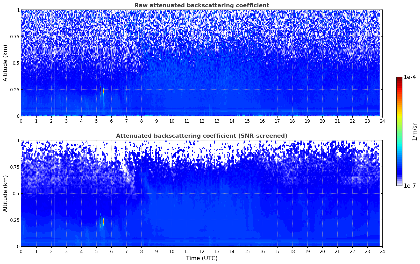Image resolution: width=420 pixels, height=264 pixels.
Task: Pick the dark red top of the colorbar
Action: click(x=399, y=78)
